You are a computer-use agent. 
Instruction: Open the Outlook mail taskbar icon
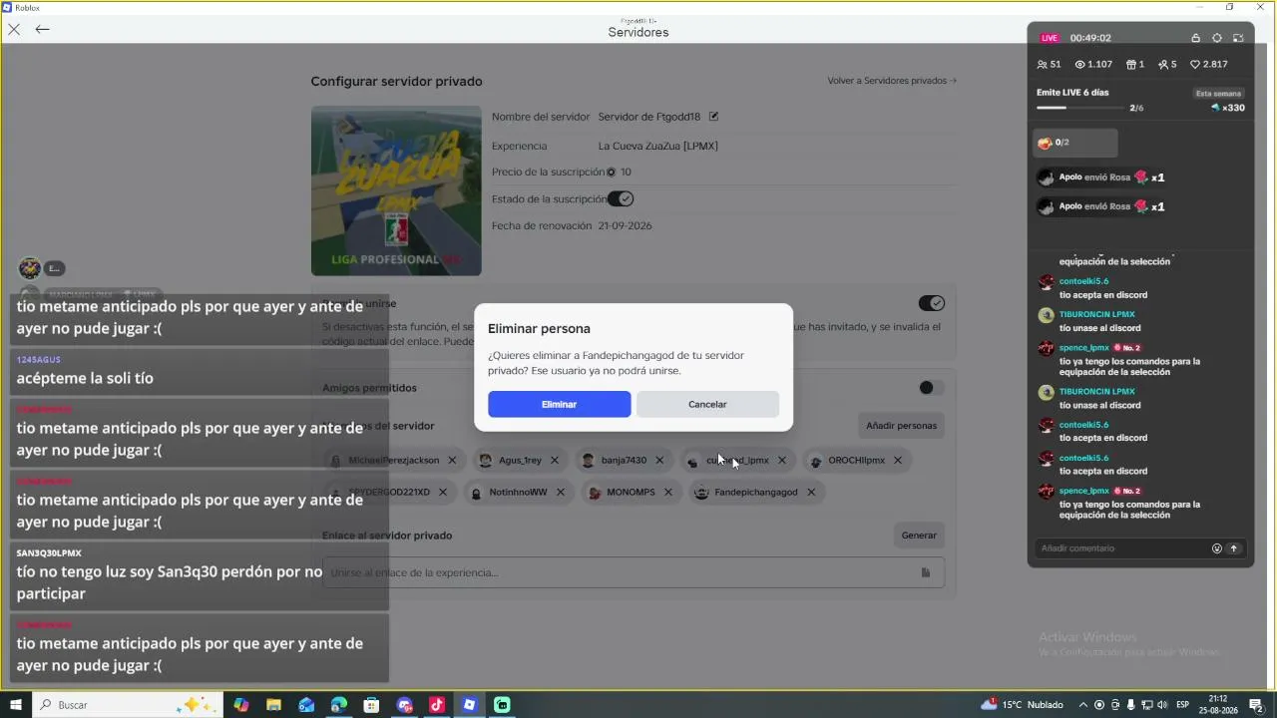click(306, 705)
